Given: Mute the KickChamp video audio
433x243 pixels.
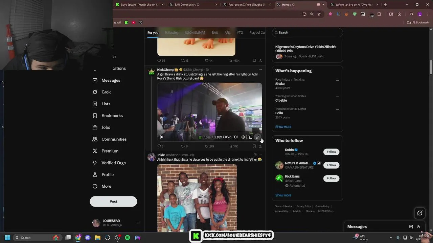Looking at the screenshot, I should pos(236,137).
